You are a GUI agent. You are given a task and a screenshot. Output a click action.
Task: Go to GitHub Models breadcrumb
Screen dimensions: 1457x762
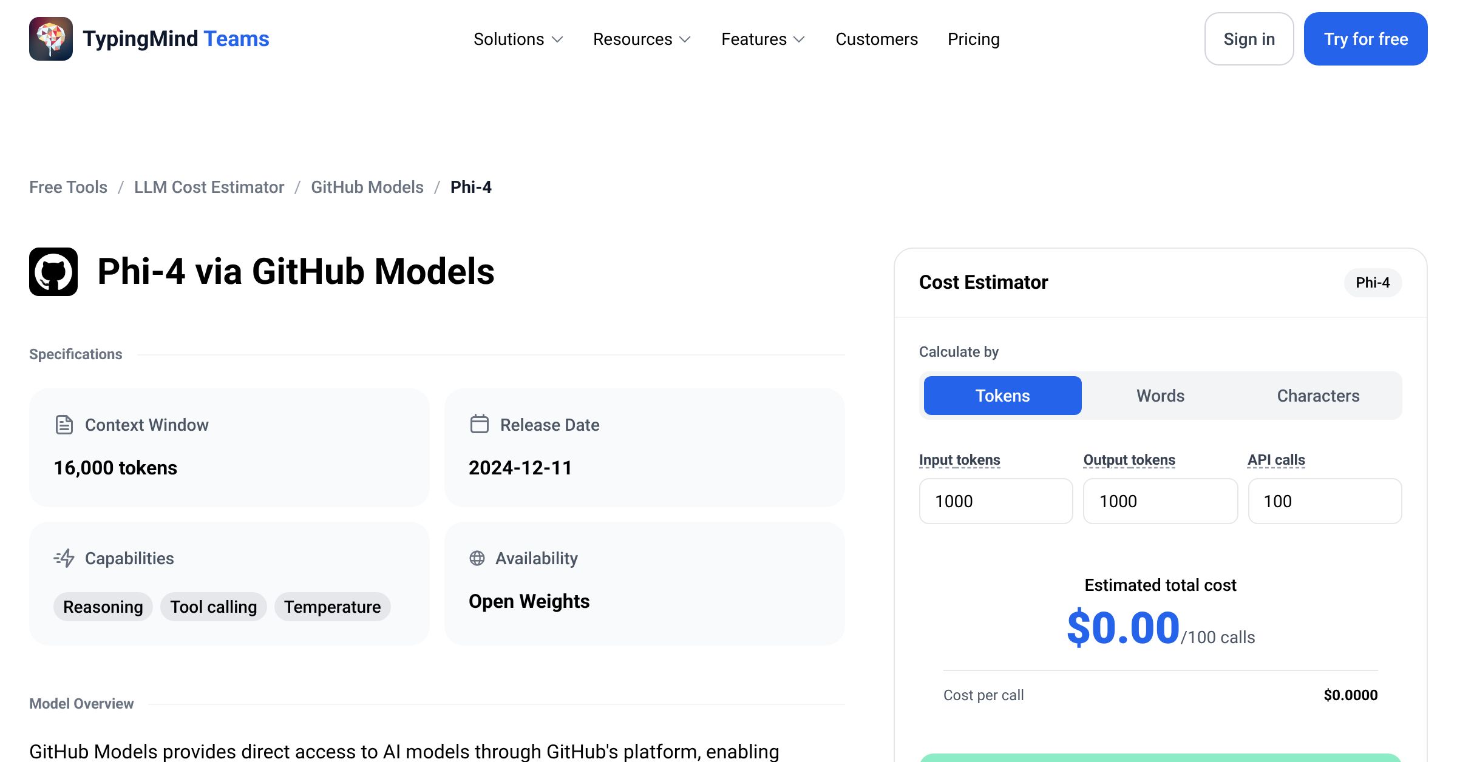click(367, 187)
